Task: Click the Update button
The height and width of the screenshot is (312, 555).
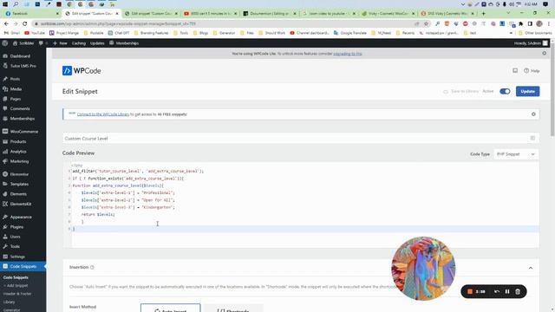Action: tap(527, 91)
